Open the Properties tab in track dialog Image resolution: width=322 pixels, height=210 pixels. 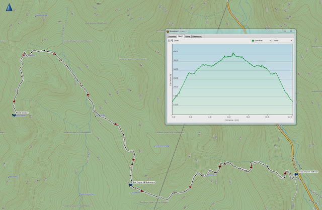pos(172,37)
